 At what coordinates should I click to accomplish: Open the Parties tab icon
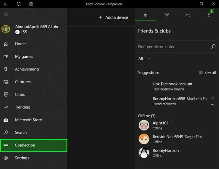pos(167,15)
